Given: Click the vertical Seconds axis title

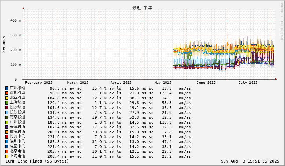Looking at the screenshot, I should 3,44.
